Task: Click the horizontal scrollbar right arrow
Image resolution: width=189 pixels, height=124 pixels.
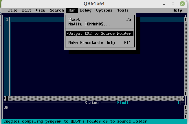Action: pyautogui.click(x=183, y=98)
